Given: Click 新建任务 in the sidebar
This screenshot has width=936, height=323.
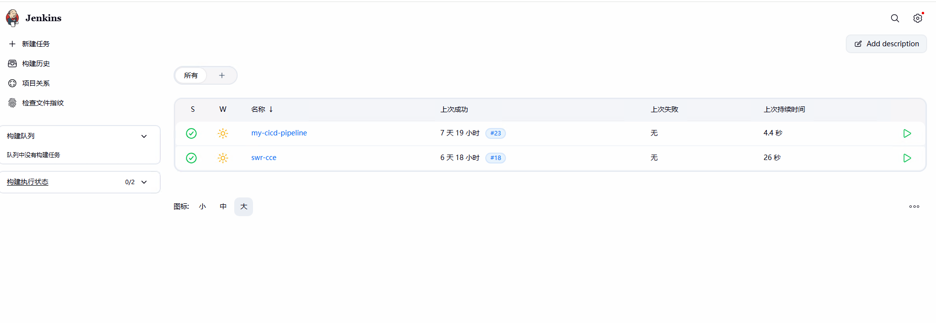Looking at the screenshot, I should [x=36, y=44].
